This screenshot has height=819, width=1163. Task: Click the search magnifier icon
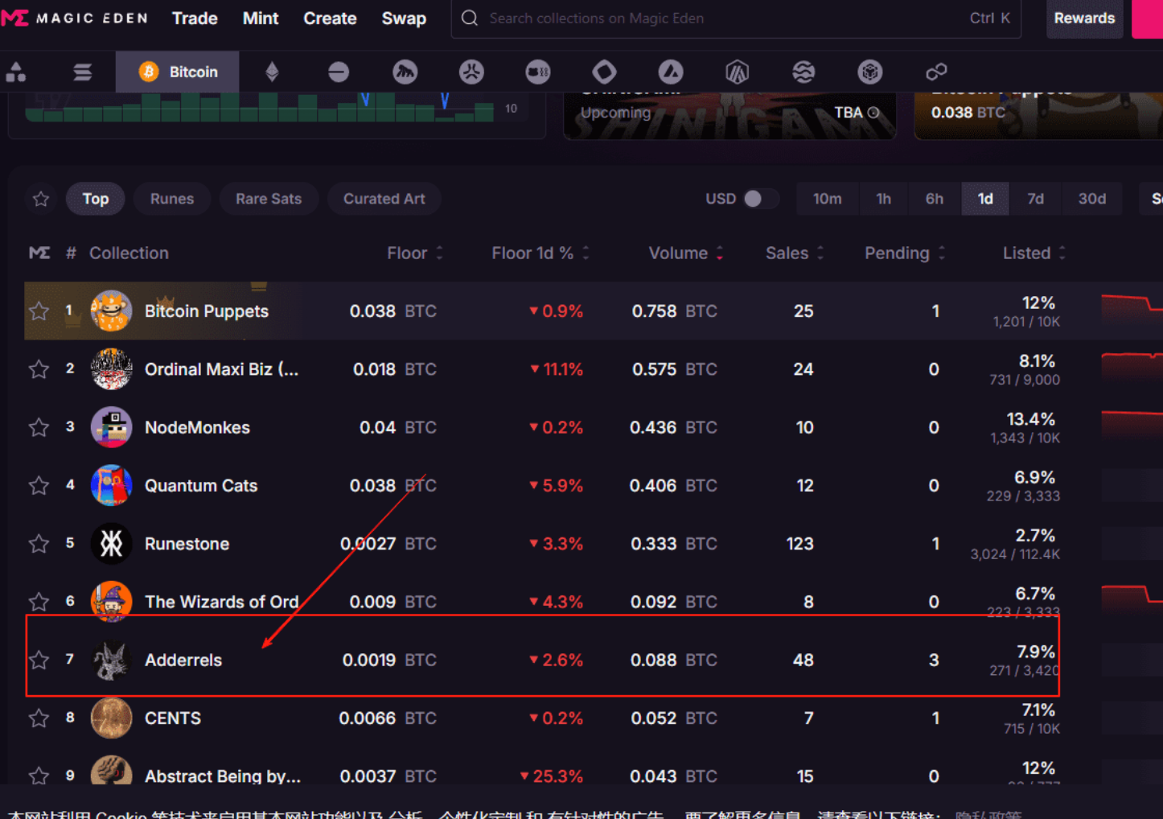click(470, 18)
